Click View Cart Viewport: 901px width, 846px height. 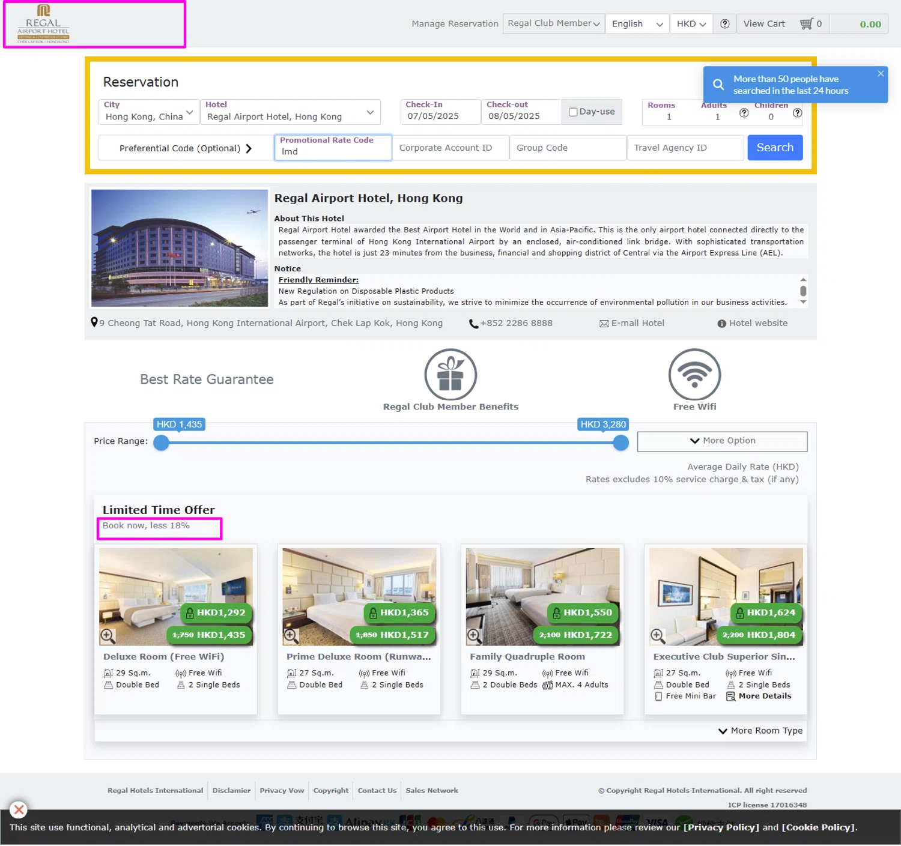point(764,24)
